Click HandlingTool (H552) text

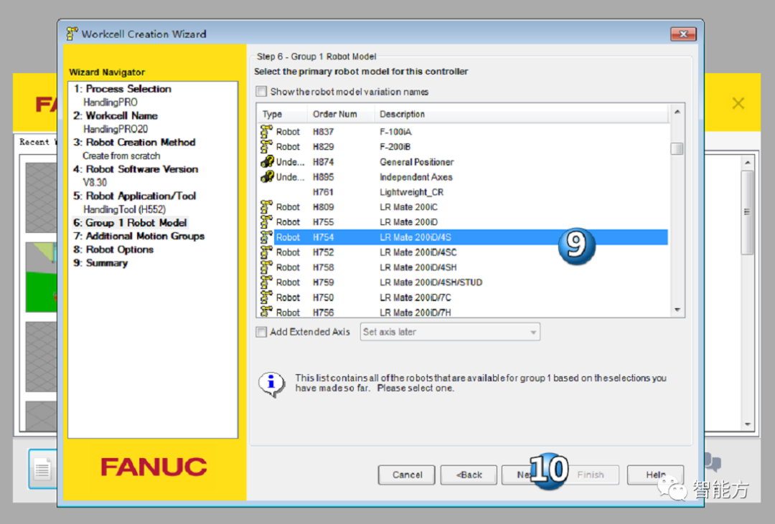(x=124, y=209)
